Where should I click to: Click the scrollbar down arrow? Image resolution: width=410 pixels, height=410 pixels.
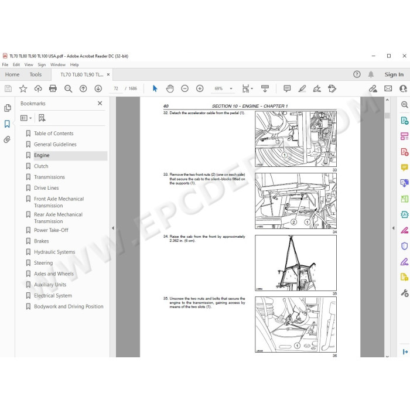(x=387, y=356)
